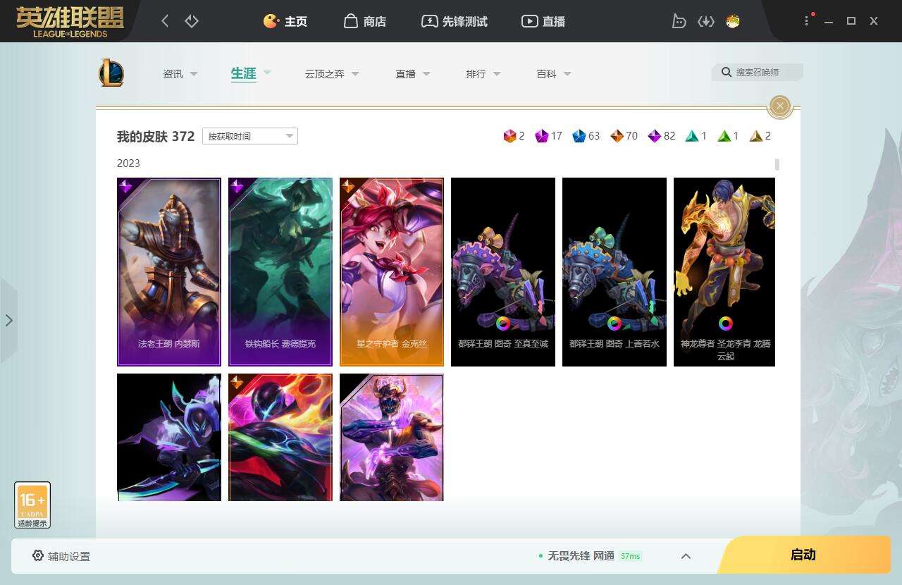Click the green triangle gem icon
Viewport: 902px width, 585px height.
coord(724,136)
